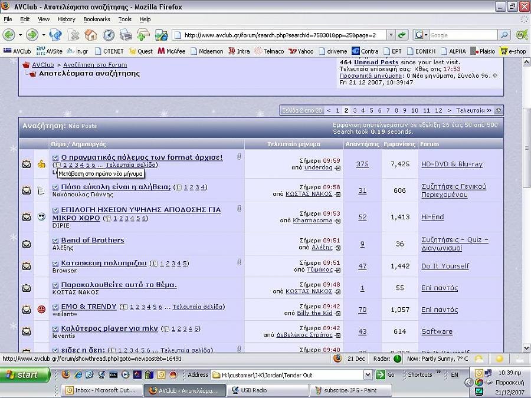Open the Edit menu

(x=25, y=19)
